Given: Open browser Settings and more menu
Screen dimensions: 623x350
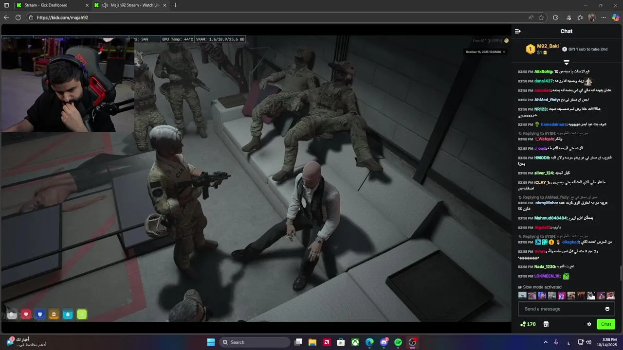Looking at the screenshot, I should click(604, 17).
